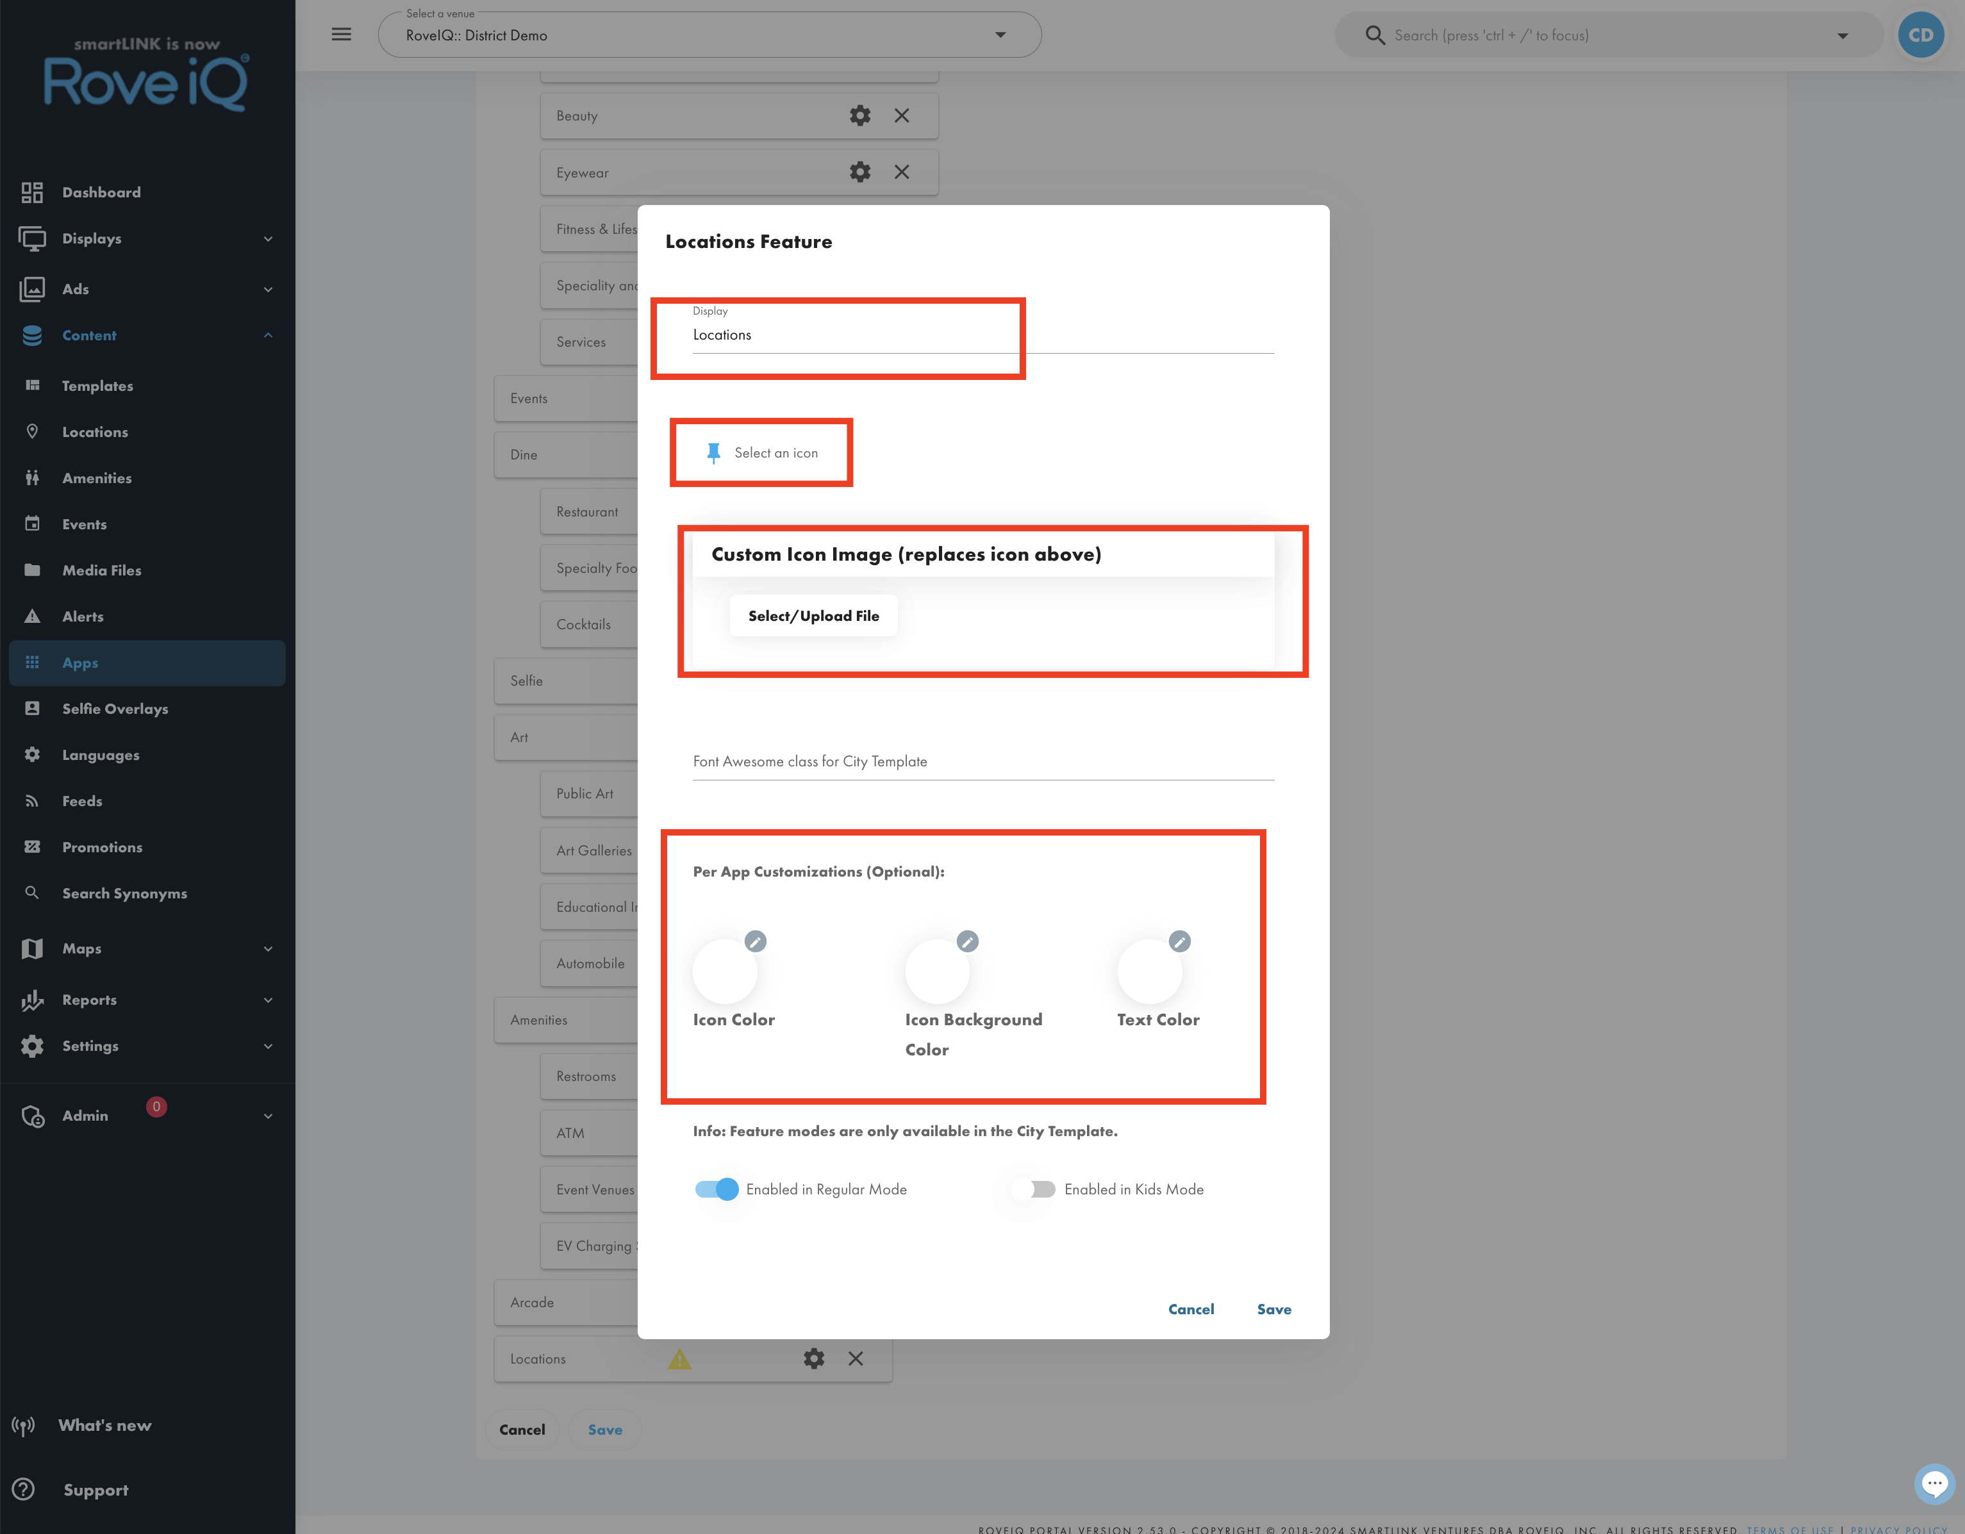1965x1534 pixels.
Task: Cancel the Locations Feature dialog
Action: (1190, 1309)
